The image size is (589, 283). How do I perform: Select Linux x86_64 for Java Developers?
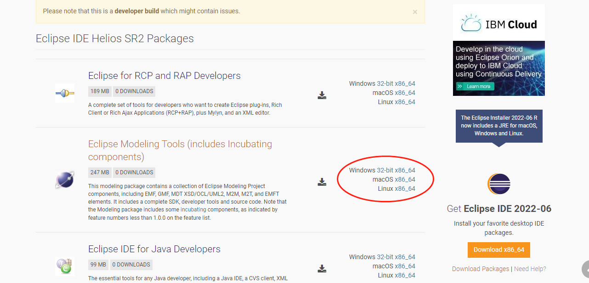point(405,275)
